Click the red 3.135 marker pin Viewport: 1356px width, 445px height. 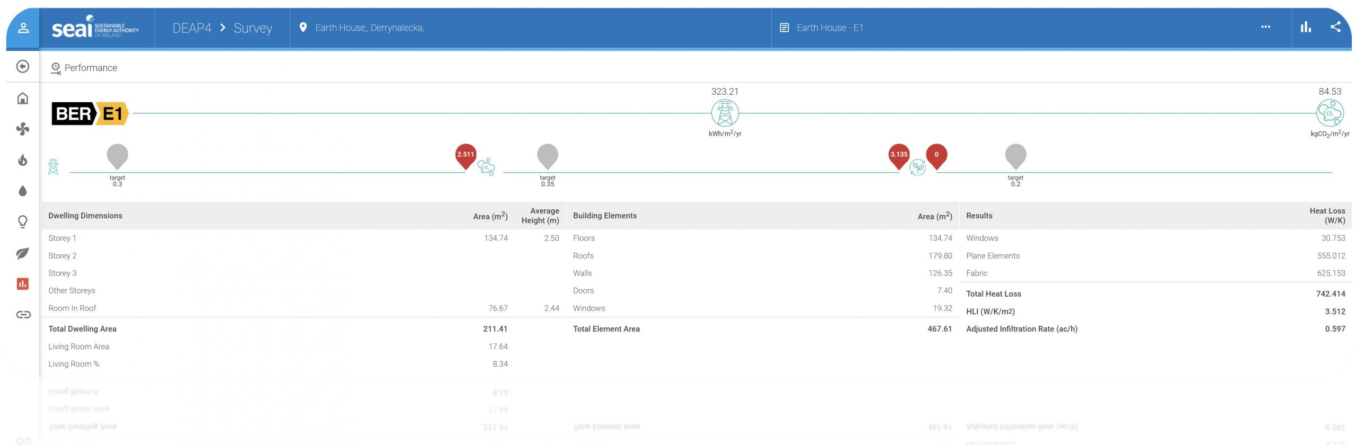(x=898, y=155)
